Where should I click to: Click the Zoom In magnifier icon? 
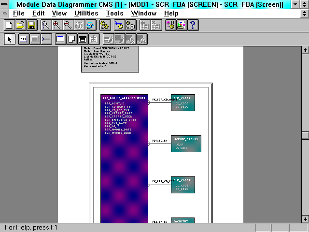tap(57, 25)
